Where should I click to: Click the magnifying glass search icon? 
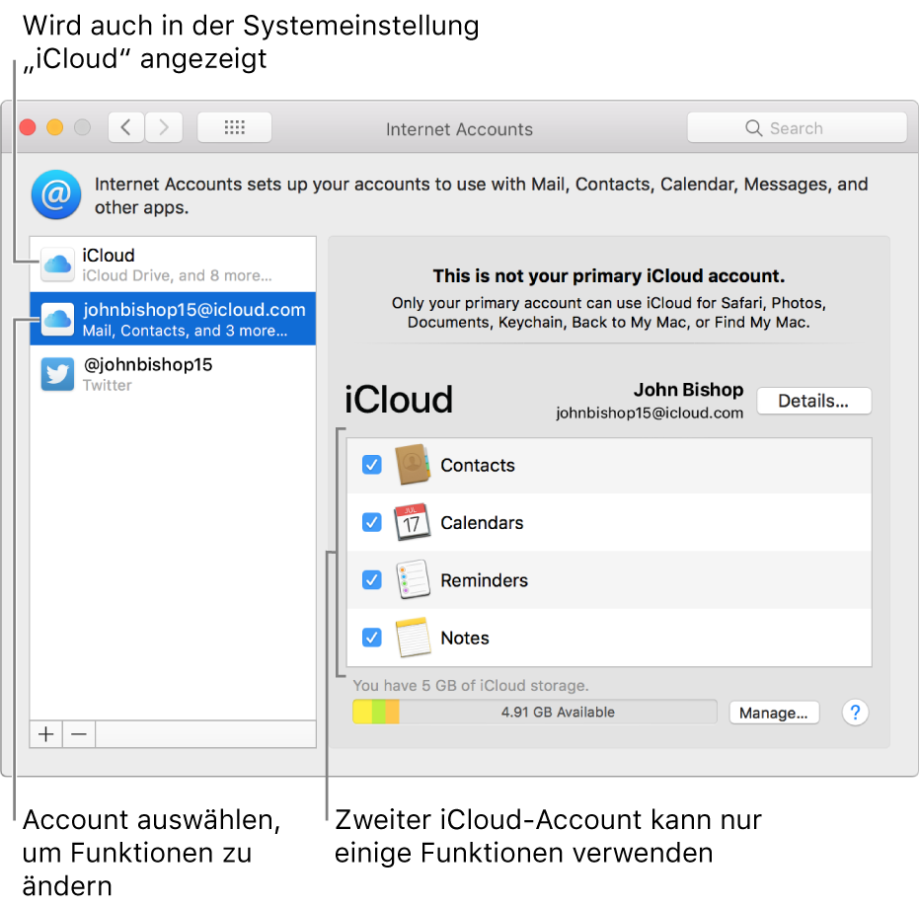[754, 127]
